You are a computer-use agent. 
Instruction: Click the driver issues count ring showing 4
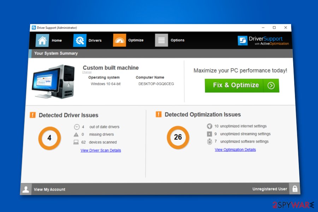pos(49,138)
